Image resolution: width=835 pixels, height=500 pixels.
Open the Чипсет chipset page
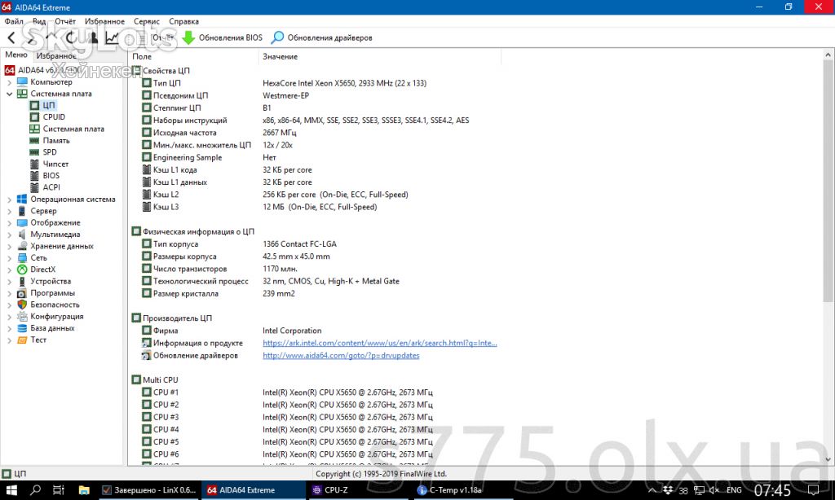tap(55, 164)
